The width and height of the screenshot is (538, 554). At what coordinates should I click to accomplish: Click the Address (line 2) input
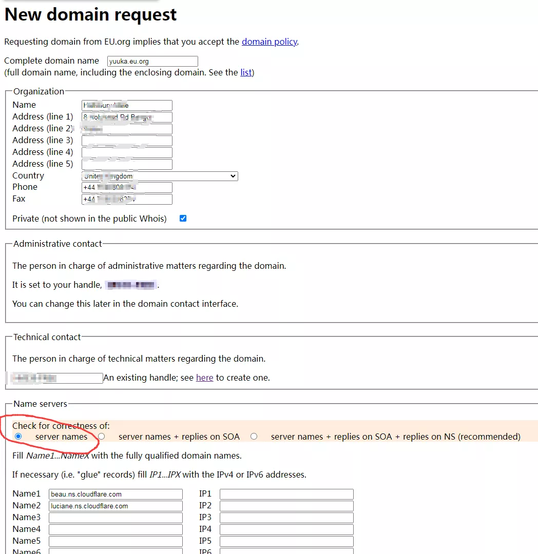pos(127,129)
